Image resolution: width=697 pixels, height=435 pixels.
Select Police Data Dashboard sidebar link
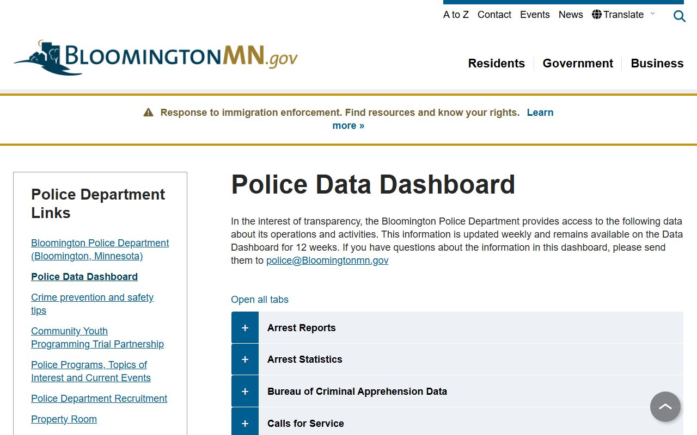coord(84,277)
